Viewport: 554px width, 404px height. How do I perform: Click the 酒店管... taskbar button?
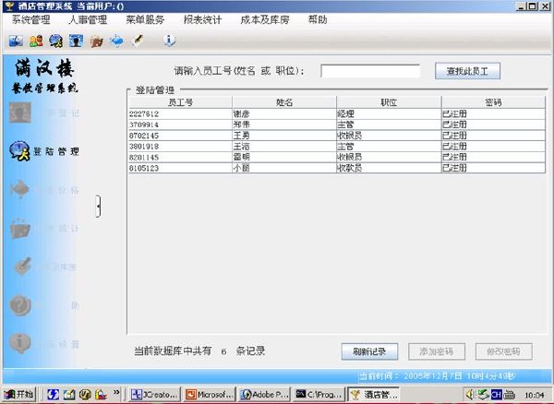375,394
